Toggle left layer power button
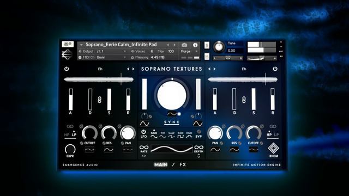Viewport: 349px width, 196px height. (67, 69)
